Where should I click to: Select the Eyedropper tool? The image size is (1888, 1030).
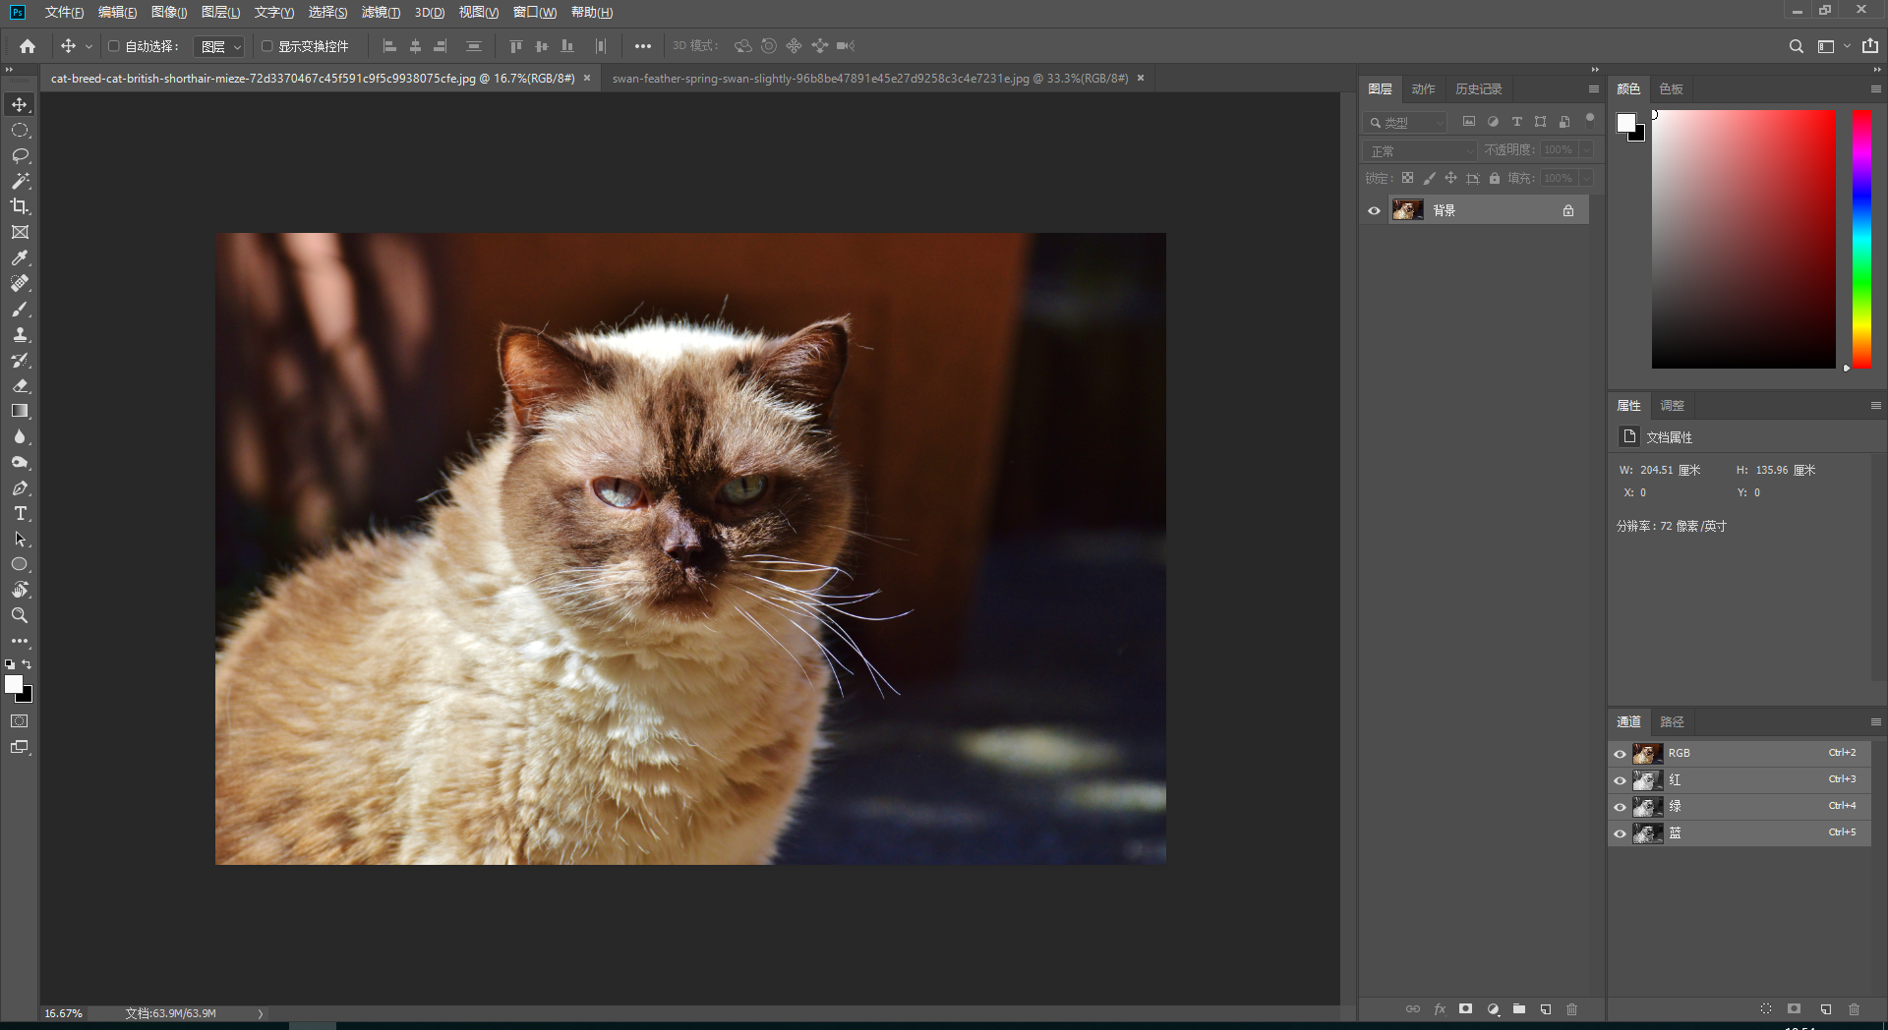click(x=20, y=257)
